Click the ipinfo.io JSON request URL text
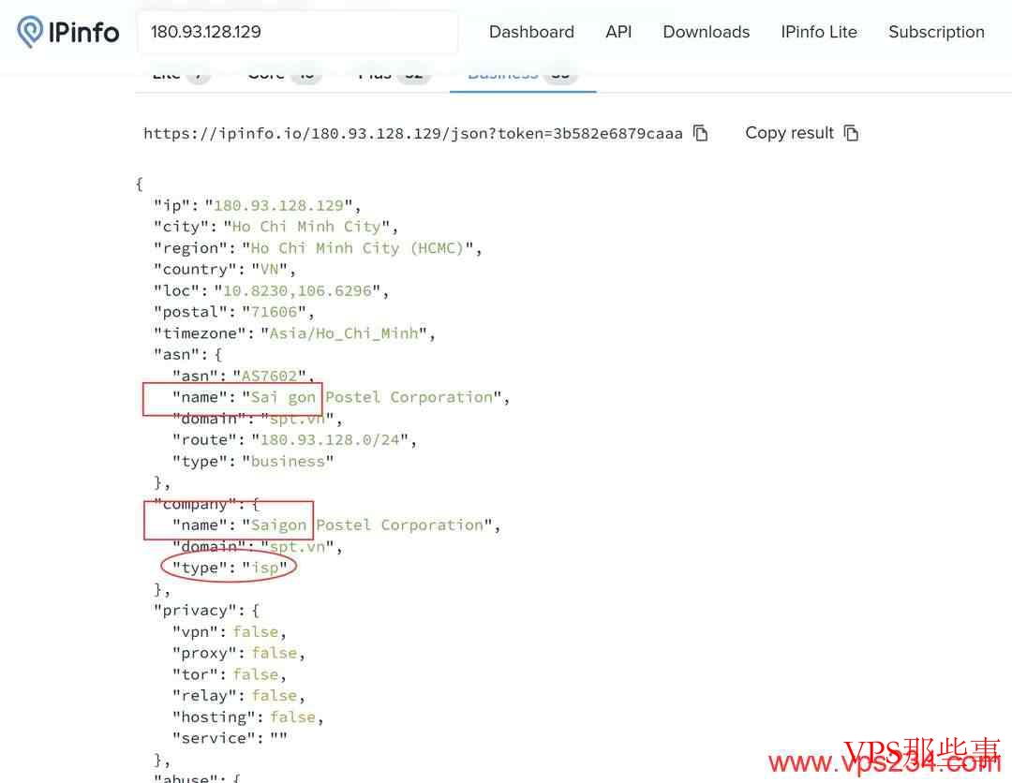 coord(412,133)
